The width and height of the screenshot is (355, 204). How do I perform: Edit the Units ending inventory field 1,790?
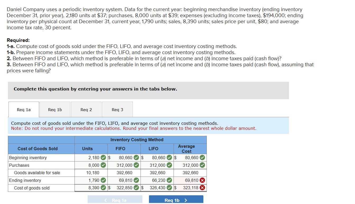coord(91,181)
